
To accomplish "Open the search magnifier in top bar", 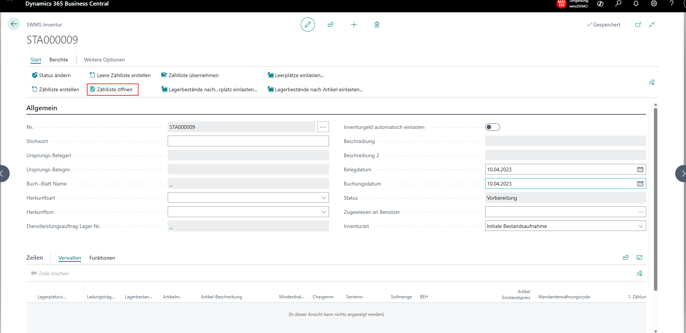I will pyautogui.click(x=618, y=4).
